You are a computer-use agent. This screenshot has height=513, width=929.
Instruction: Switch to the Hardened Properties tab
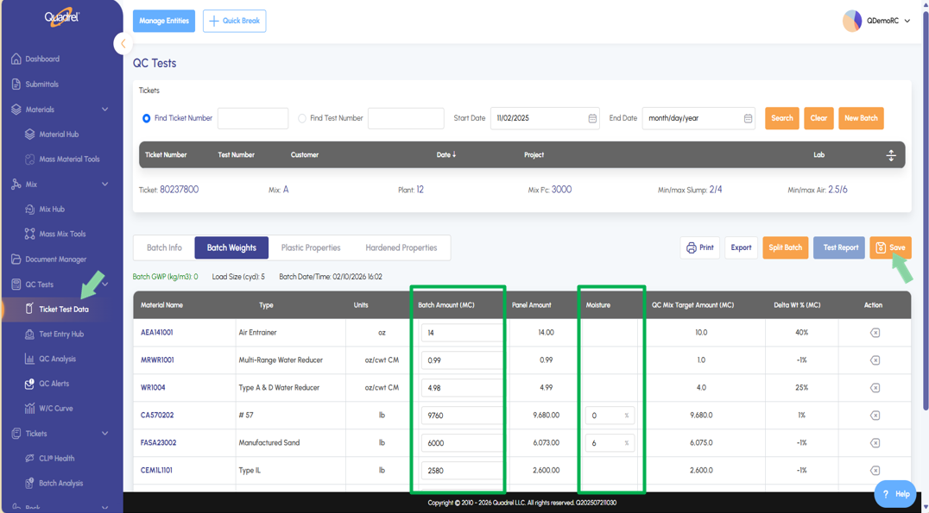pos(401,248)
